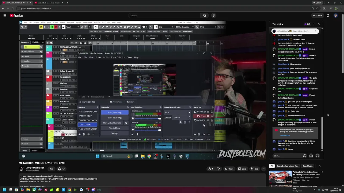
Task: Open virtual camera settings gear in OBS
Action: pos(126,123)
